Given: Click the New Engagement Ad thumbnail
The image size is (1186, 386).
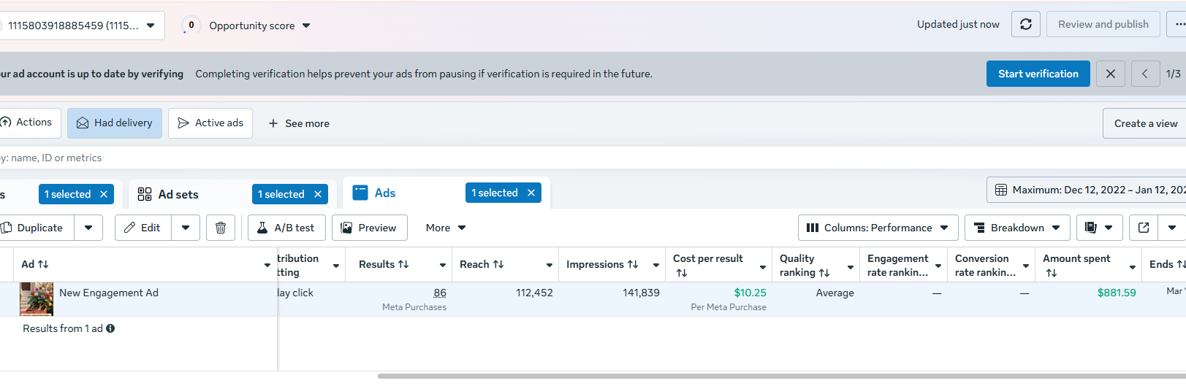Looking at the screenshot, I should click(37, 298).
